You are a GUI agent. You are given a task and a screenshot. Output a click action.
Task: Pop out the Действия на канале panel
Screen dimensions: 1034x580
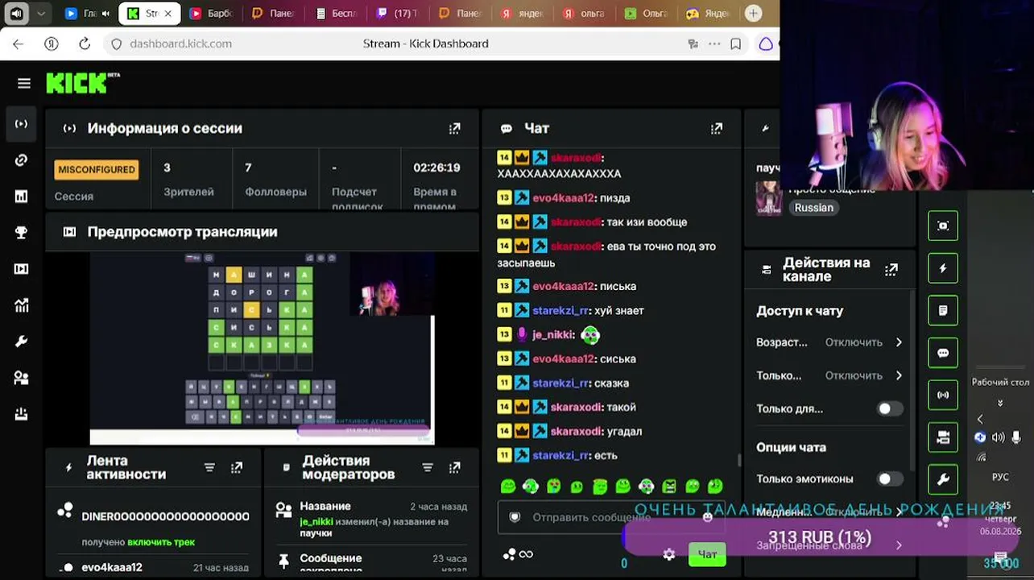pos(891,270)
